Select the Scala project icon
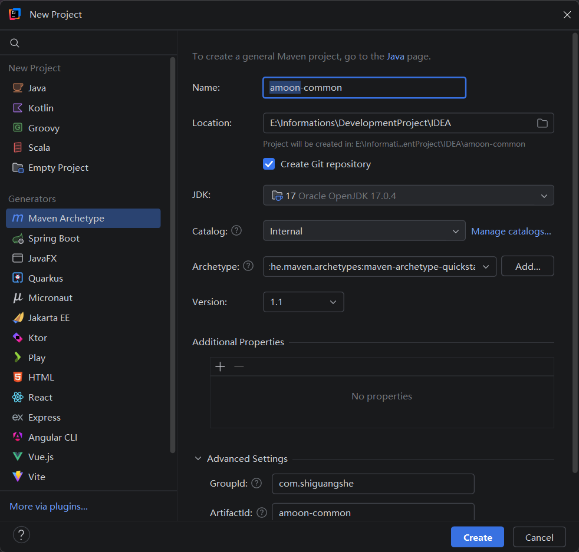The image size is (579, 552). [x=18, y=148]
